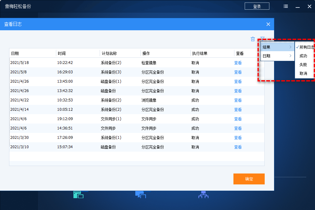Expand the 结果 submenu

click(x=277, y=47)
